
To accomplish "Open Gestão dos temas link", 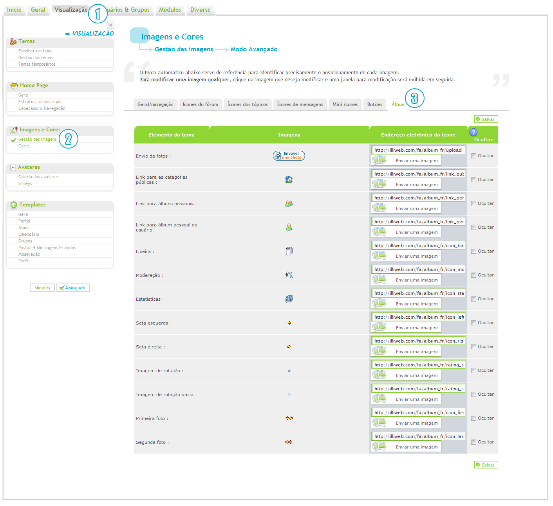I will click(36, 57).
